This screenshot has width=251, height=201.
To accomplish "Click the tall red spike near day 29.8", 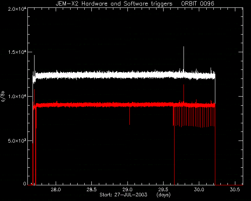I will point(184,93).
